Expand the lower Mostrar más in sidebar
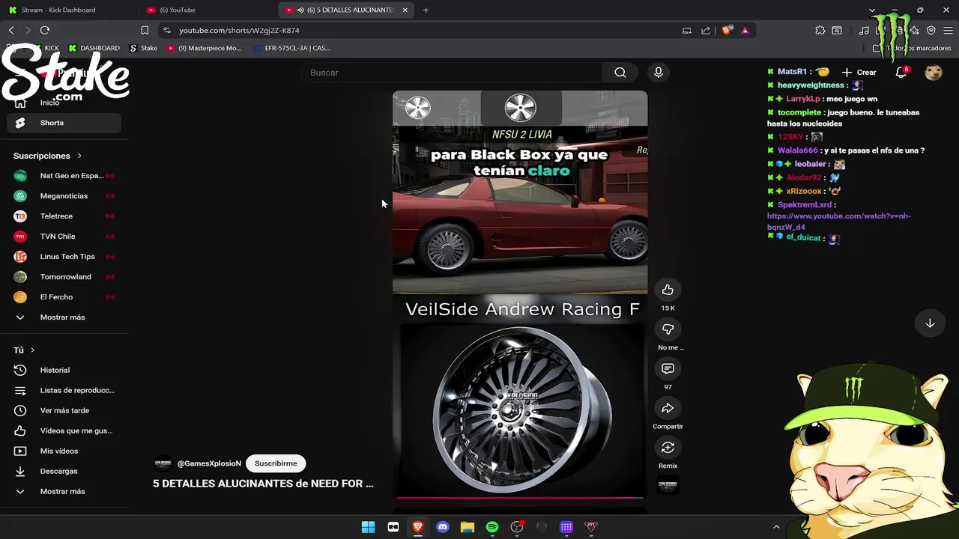Image resolution: width=959 pixels, height=539 pixels. (62, 492)
